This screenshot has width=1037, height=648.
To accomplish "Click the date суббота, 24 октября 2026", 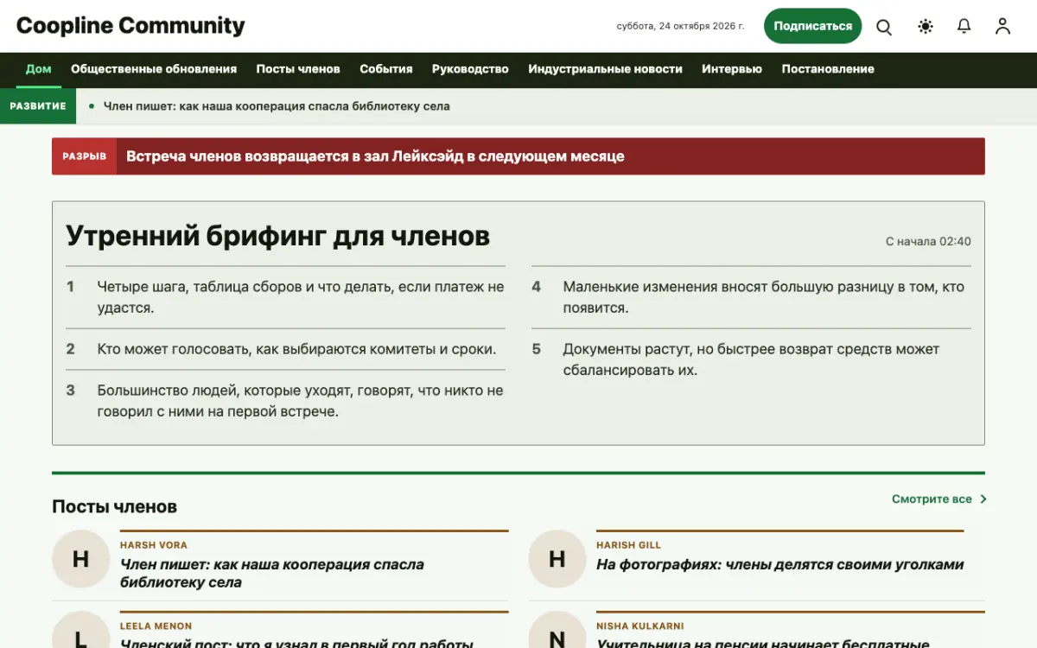I will [x=680, y=26].
